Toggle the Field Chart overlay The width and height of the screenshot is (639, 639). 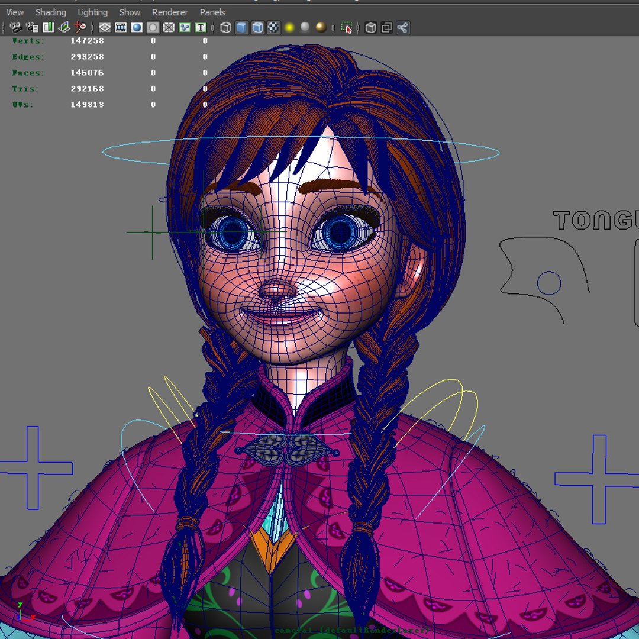[169, 28]
